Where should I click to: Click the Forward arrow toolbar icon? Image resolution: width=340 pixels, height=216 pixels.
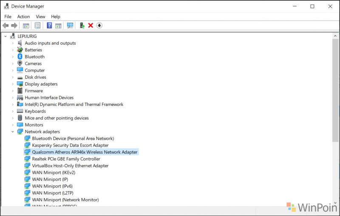(14, 26)
